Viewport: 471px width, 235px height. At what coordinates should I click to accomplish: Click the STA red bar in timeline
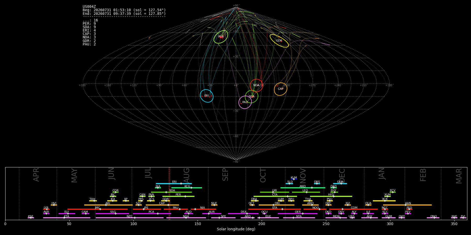pyautogui.click(x=274, y=209)
